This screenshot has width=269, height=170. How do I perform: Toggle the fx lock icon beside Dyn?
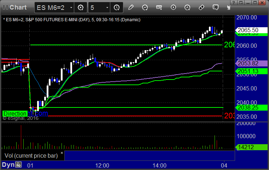click(18, 165)
